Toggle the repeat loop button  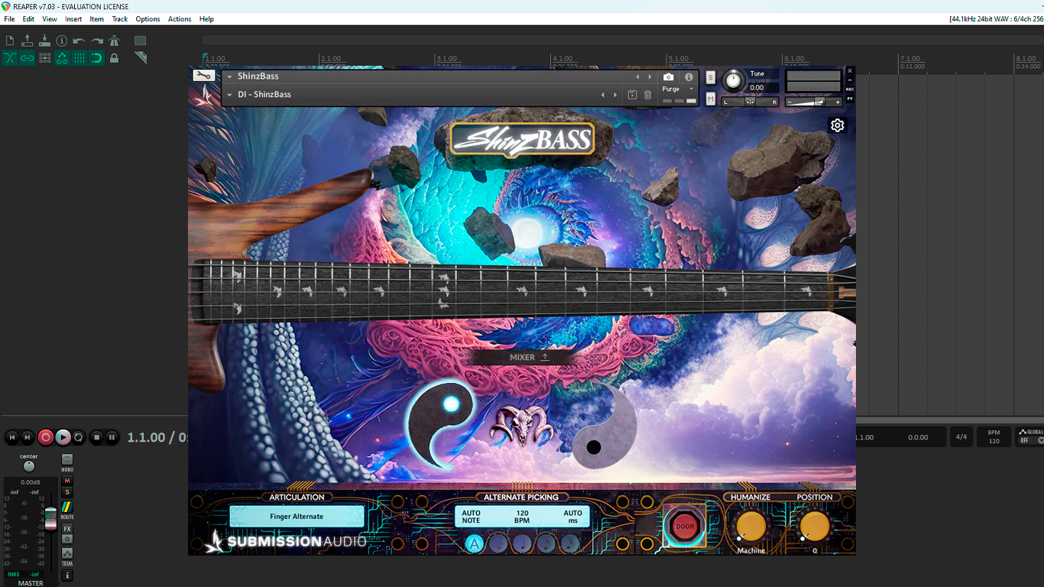pos(79,437)
